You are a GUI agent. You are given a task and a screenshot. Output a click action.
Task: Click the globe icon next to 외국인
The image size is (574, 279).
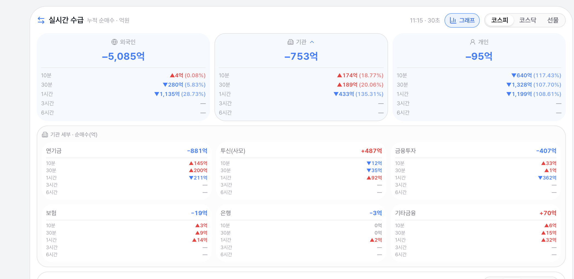pos(114,42)
